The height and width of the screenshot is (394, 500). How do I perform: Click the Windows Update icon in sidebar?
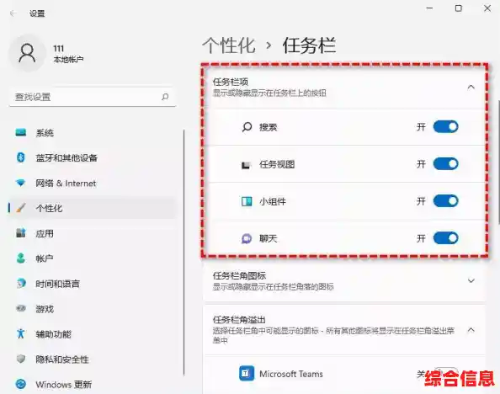pyautogui.click(x=21, y=384)
